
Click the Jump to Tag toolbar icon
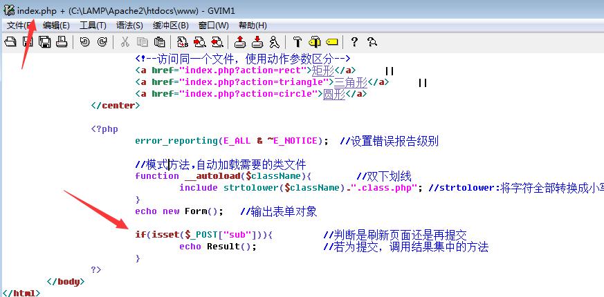point(331,41)
